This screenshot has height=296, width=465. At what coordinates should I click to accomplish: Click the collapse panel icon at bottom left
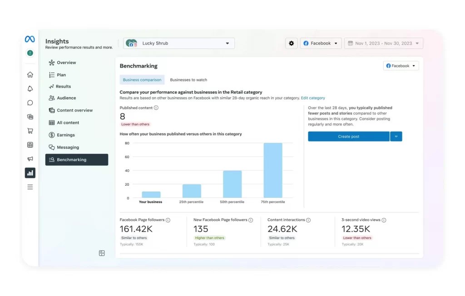pos(102,253)
